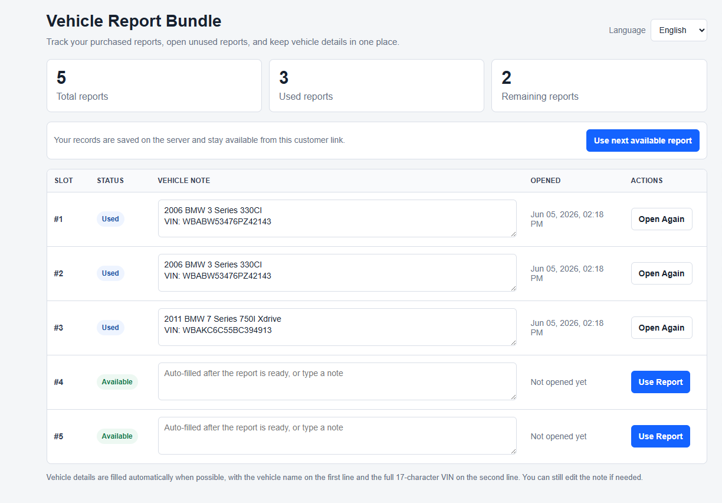Click the #2 slot number
Viewport: 722px width, 503px height.
[58, 273]
